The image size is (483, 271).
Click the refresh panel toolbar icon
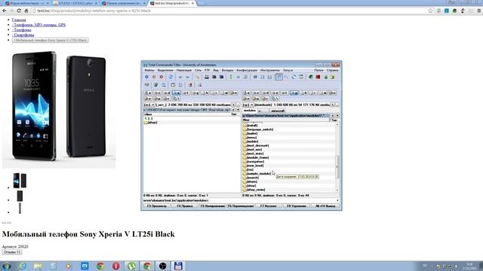(171, 77)
